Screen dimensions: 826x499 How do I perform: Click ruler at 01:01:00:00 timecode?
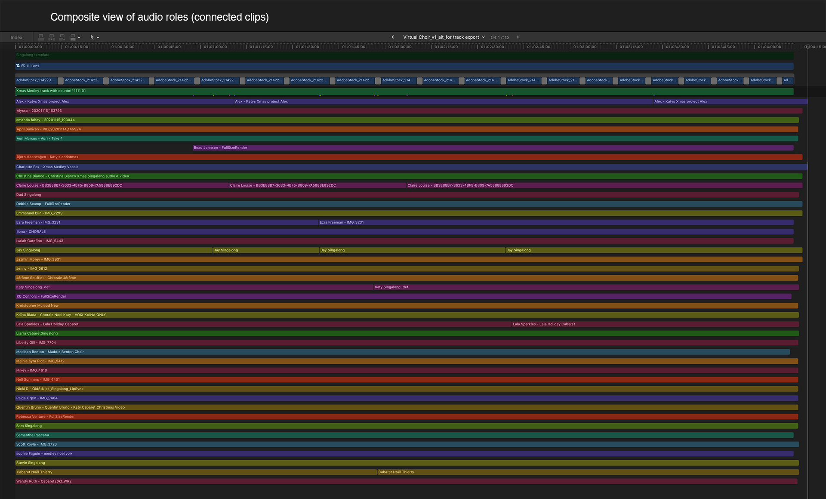pyautogui.click(x=215, y=46)
